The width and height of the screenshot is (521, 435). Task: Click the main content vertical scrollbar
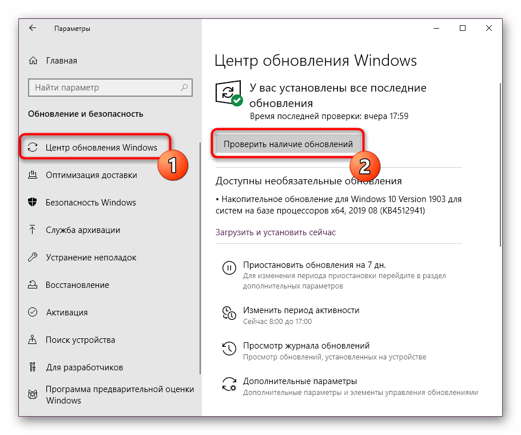[x=500, y=165]
